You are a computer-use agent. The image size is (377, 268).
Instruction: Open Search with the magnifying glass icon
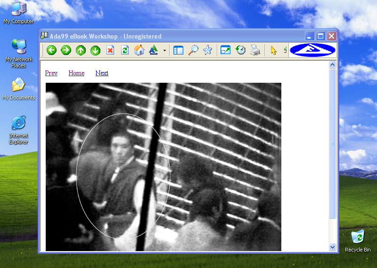193,50
